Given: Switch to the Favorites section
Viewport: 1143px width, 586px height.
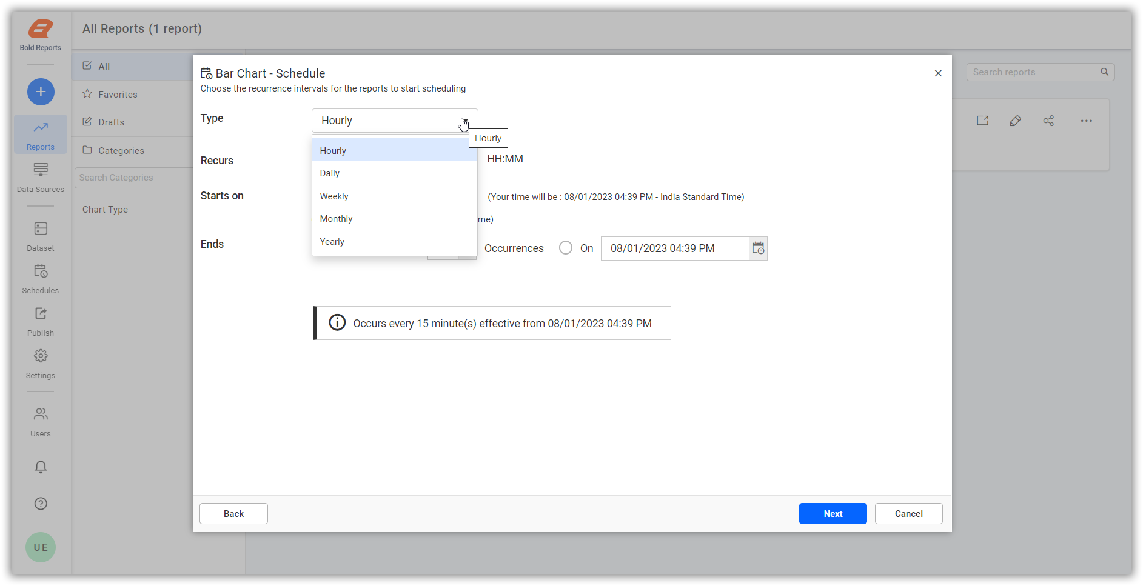Looking at the screenshot, I should coord(116,94).
